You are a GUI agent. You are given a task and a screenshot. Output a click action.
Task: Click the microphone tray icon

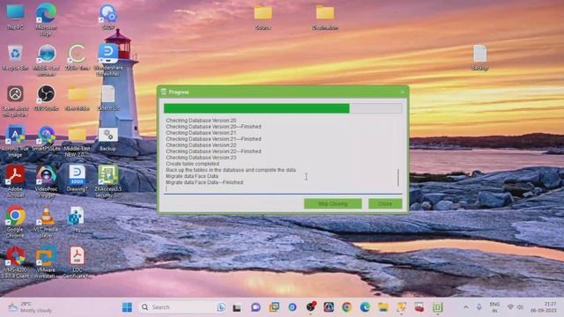[479, 307]
